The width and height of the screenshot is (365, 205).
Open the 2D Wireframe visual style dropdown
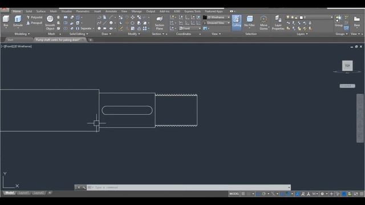click(x=217, y=18)
